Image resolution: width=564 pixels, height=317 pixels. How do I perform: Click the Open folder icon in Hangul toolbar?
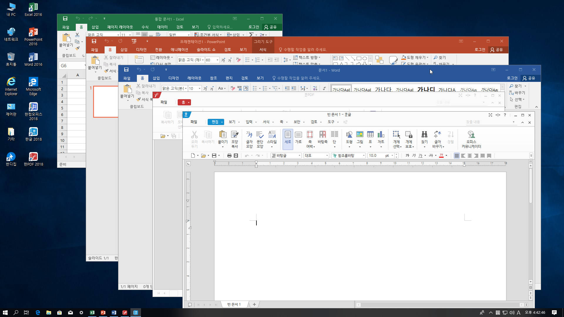(x=203, y=156)
